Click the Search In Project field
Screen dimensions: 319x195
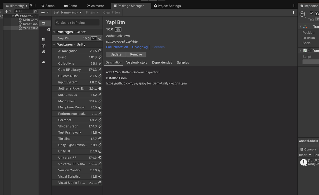[x=77, y=23]
